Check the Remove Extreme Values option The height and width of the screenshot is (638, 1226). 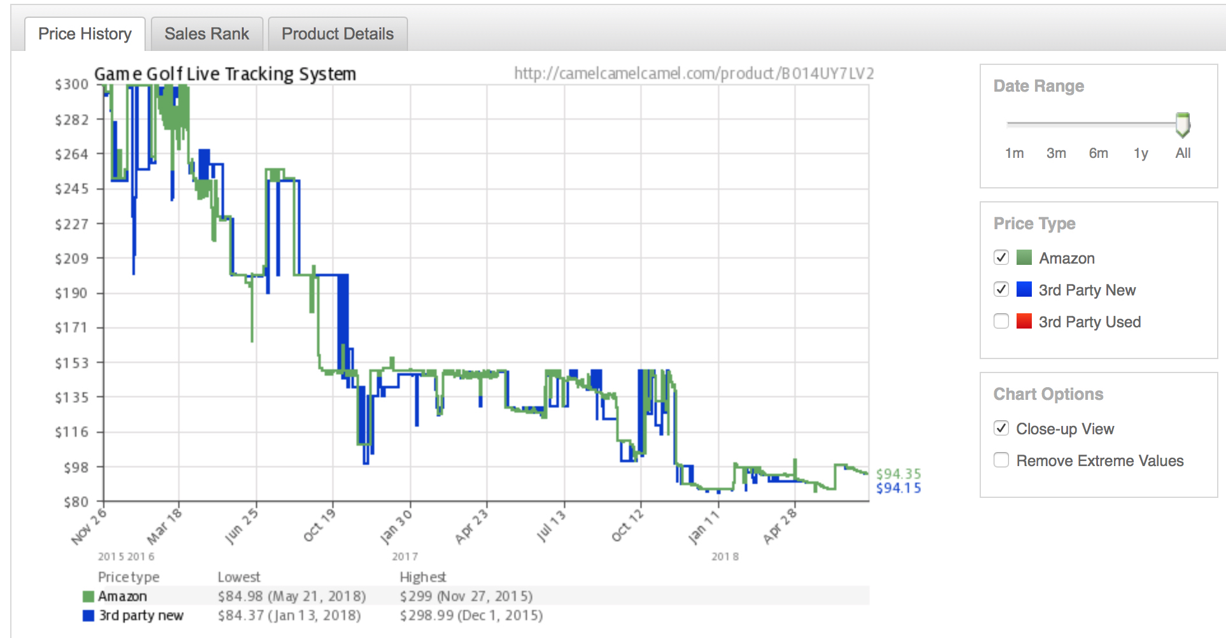1001,460
